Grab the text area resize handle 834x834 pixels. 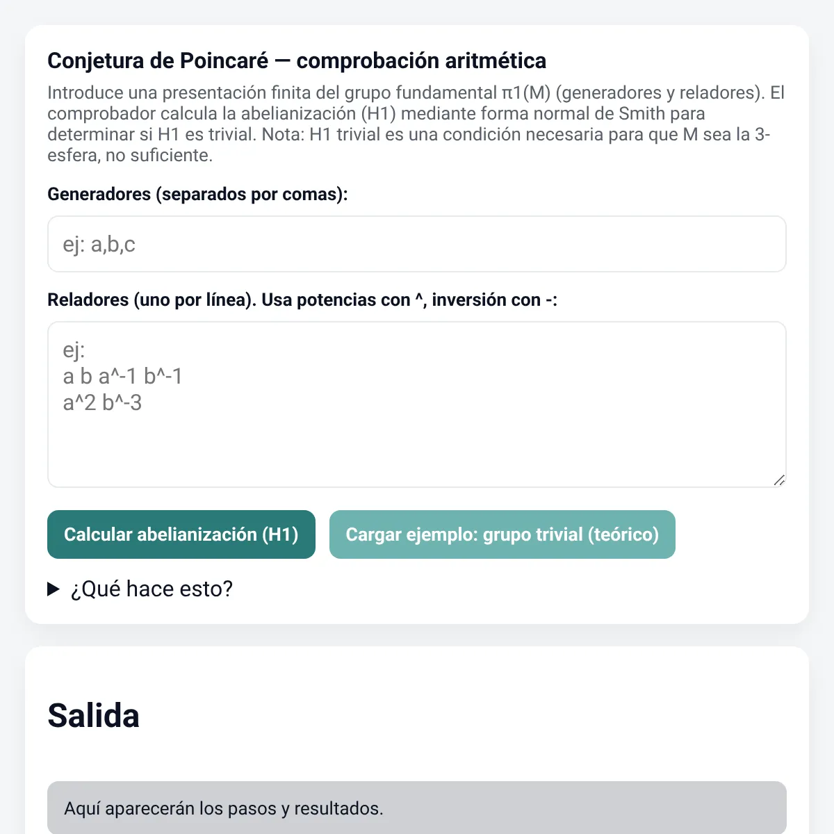click(779, 480)
